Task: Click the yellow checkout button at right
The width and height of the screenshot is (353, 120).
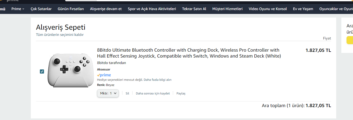Action: (350, 40)
